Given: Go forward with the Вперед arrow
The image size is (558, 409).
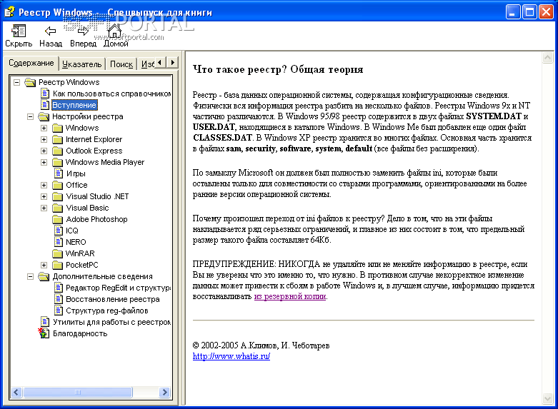Looking at the screenshot, I should [x=83, y=31].
